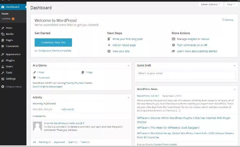Click the Mr WordPress commenter avatar
240x147 pixels.
click(37, 126)
